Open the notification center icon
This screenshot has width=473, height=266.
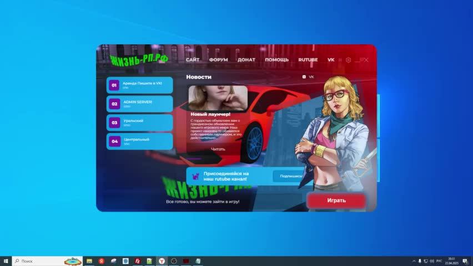pyautogui.click(x=465, y=261)
